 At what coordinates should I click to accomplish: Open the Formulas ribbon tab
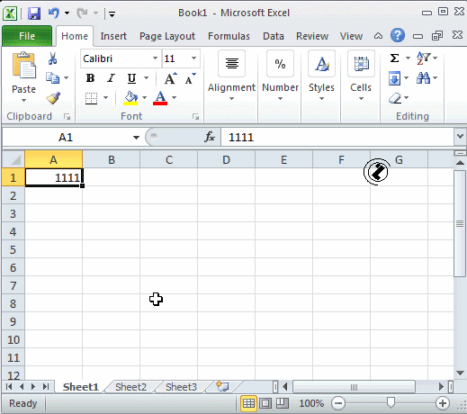coord(229,36)
